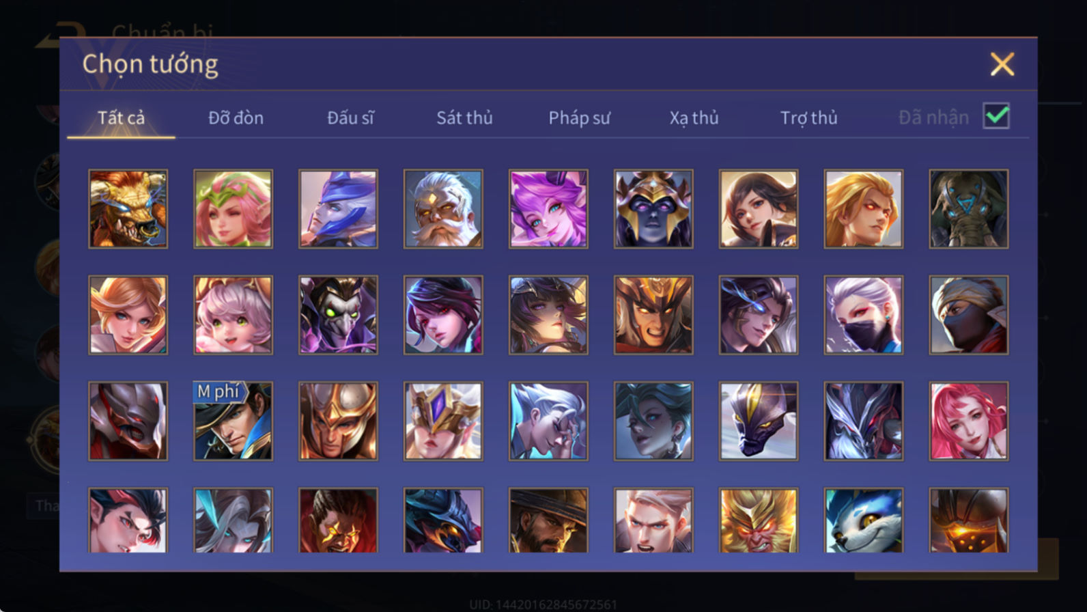Select the 'Tất cả' tab
The width and height of the screenshot is (1087, 612).
(121, 118)
